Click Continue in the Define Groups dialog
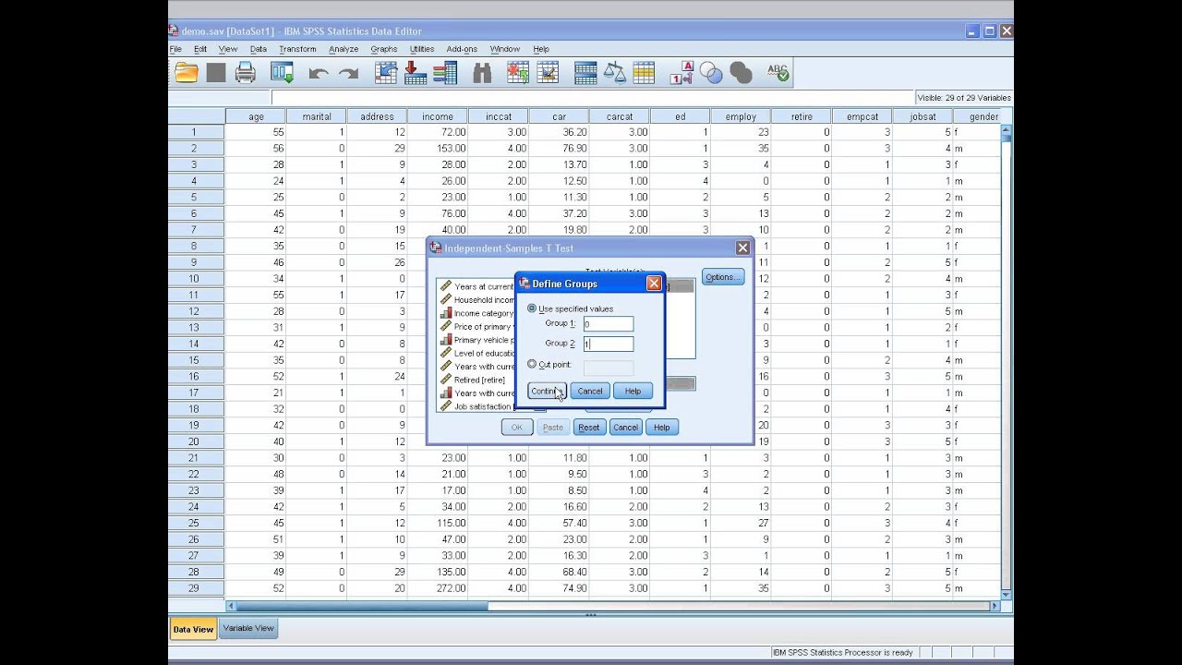This screenshot has width=1182, height=665. coord(547,391)
